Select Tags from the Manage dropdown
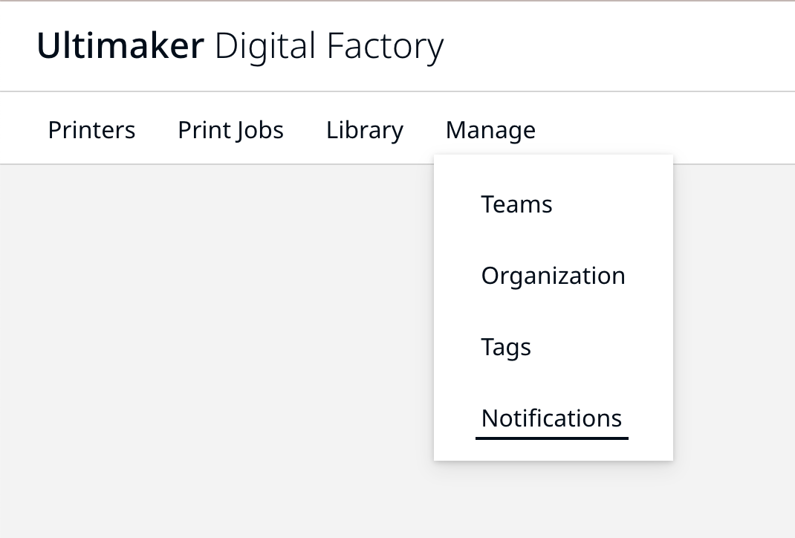This screenshot has width=795, height=538. pyautogui.click(x=506, y=346)
